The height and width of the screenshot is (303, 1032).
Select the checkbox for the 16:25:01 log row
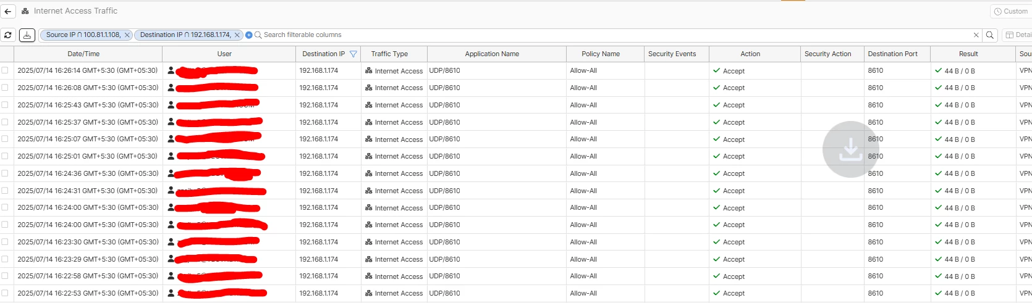click(5, 156)
